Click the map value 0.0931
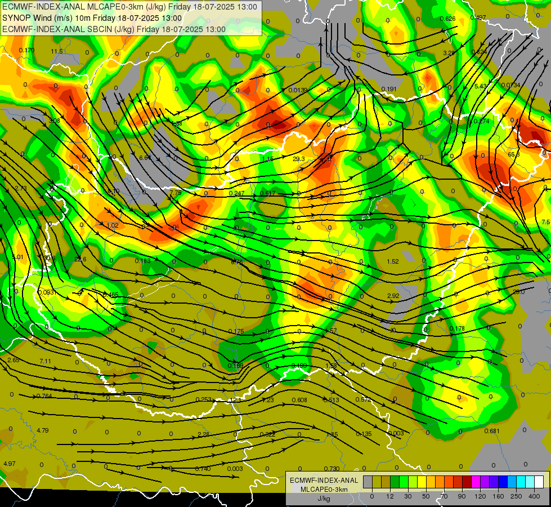 click(x=47, y=292)
